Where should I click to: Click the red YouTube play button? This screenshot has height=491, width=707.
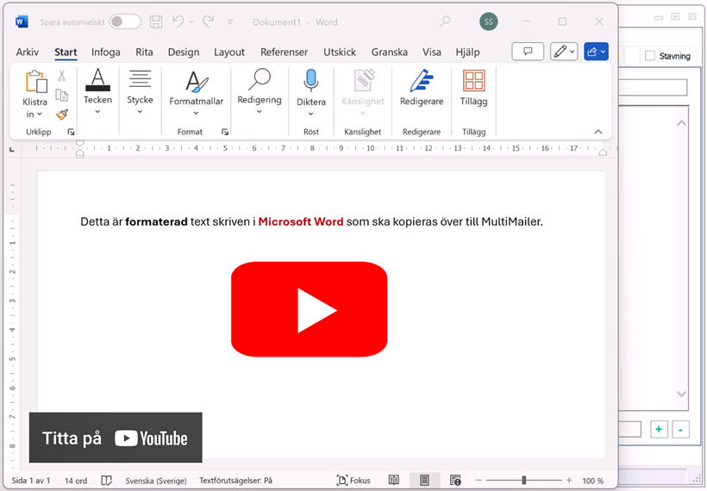click(x=310, y=309)
